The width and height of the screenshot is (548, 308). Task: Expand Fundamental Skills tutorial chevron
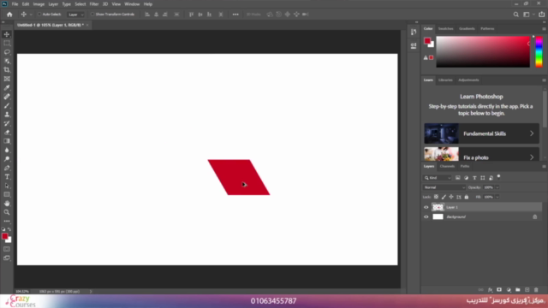532,133
